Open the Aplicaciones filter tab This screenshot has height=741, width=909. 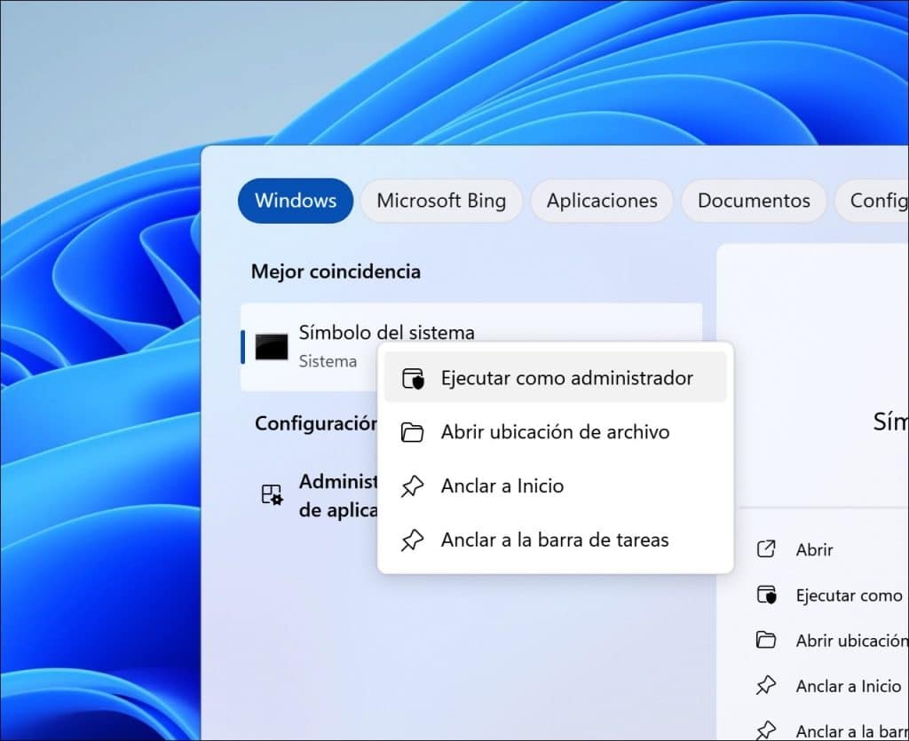click(x=602, y=201)
